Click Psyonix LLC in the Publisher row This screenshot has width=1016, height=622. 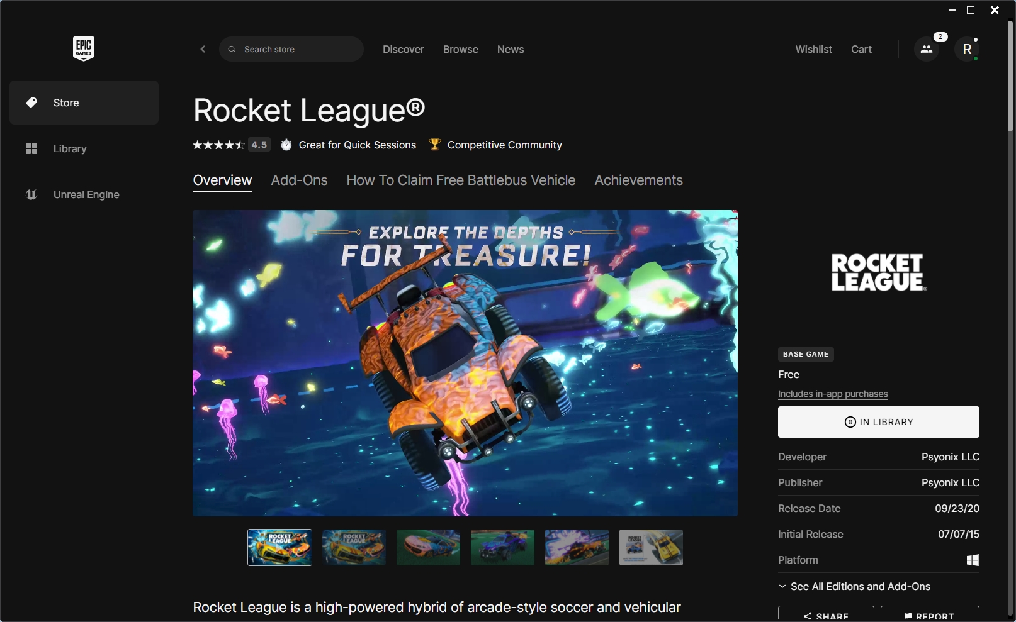[950, 482]
